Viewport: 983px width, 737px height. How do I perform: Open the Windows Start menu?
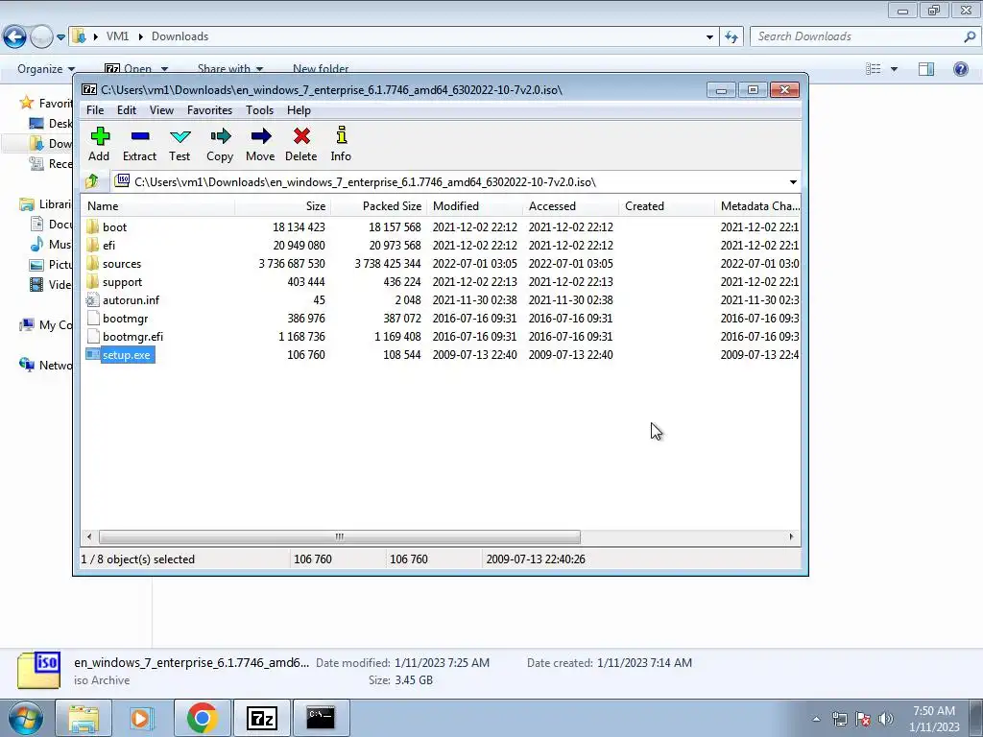pyautogui.click(x=26, y=718)
